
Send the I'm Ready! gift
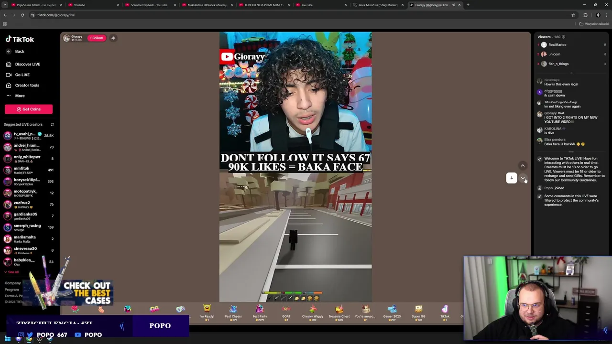[x=207, y=312]
